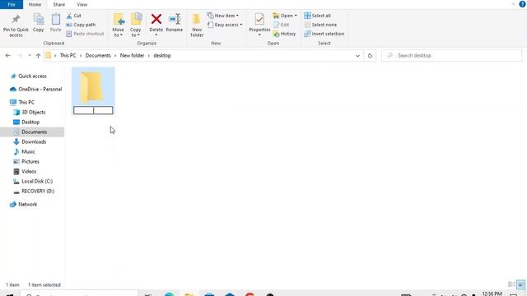Open Documents in navigation pane
This screenshot has width=527, height=296.
pyautogui.click(x=32, y=132)
